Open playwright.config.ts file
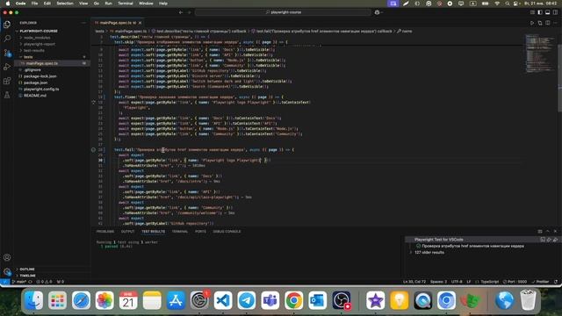Screen dimensions: 562x316 [x=41, y=90]
